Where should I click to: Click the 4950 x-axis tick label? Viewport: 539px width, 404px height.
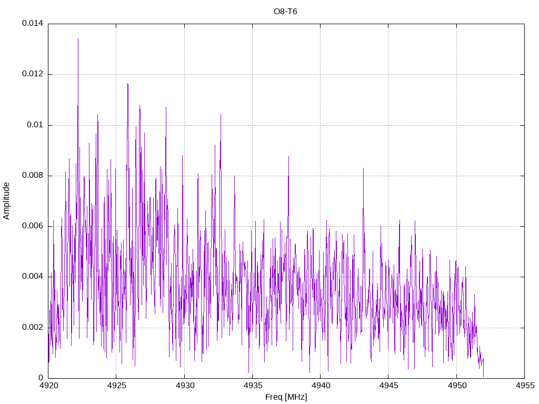click(x=457, y=386)
